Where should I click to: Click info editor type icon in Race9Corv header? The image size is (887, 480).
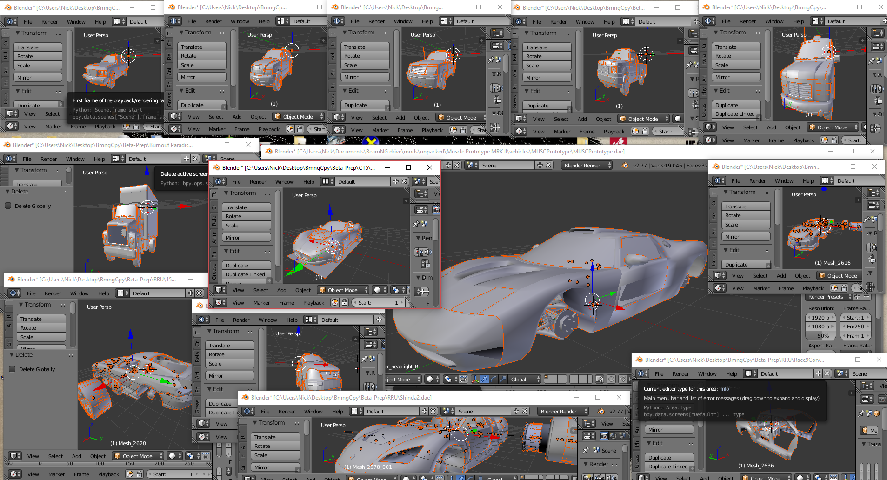pyautogui.click(x=642, y=373)
